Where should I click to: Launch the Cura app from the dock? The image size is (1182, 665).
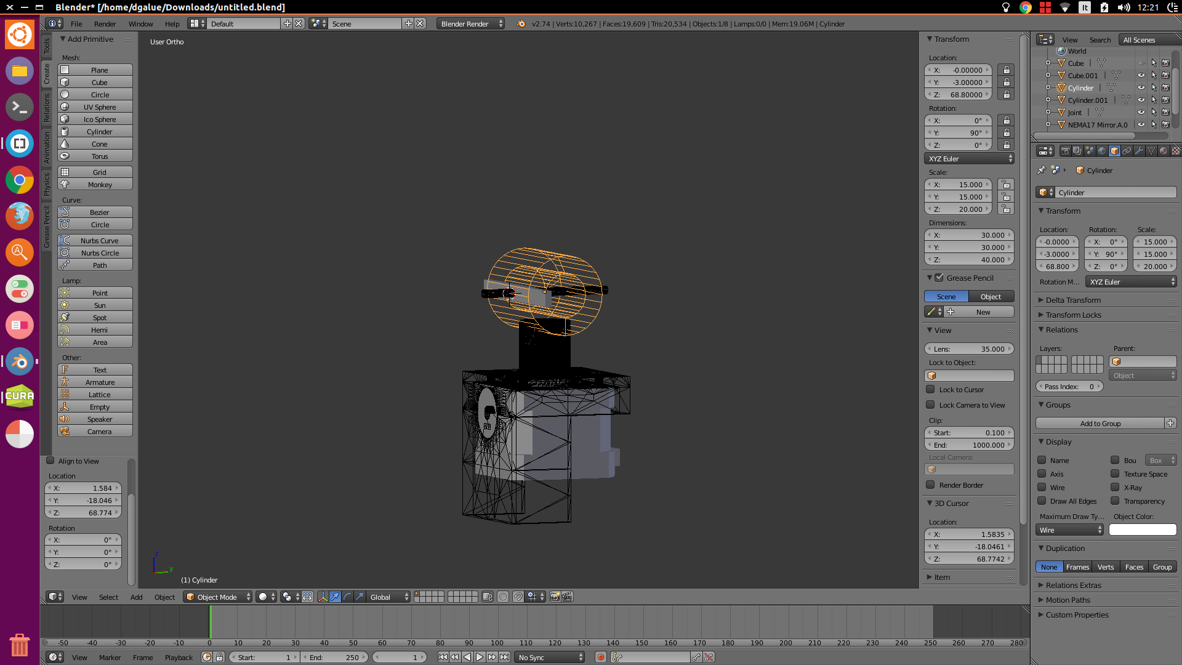pos(20,397)
